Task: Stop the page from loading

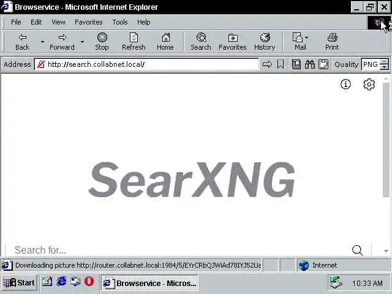Action: click(x=102, y=42)
